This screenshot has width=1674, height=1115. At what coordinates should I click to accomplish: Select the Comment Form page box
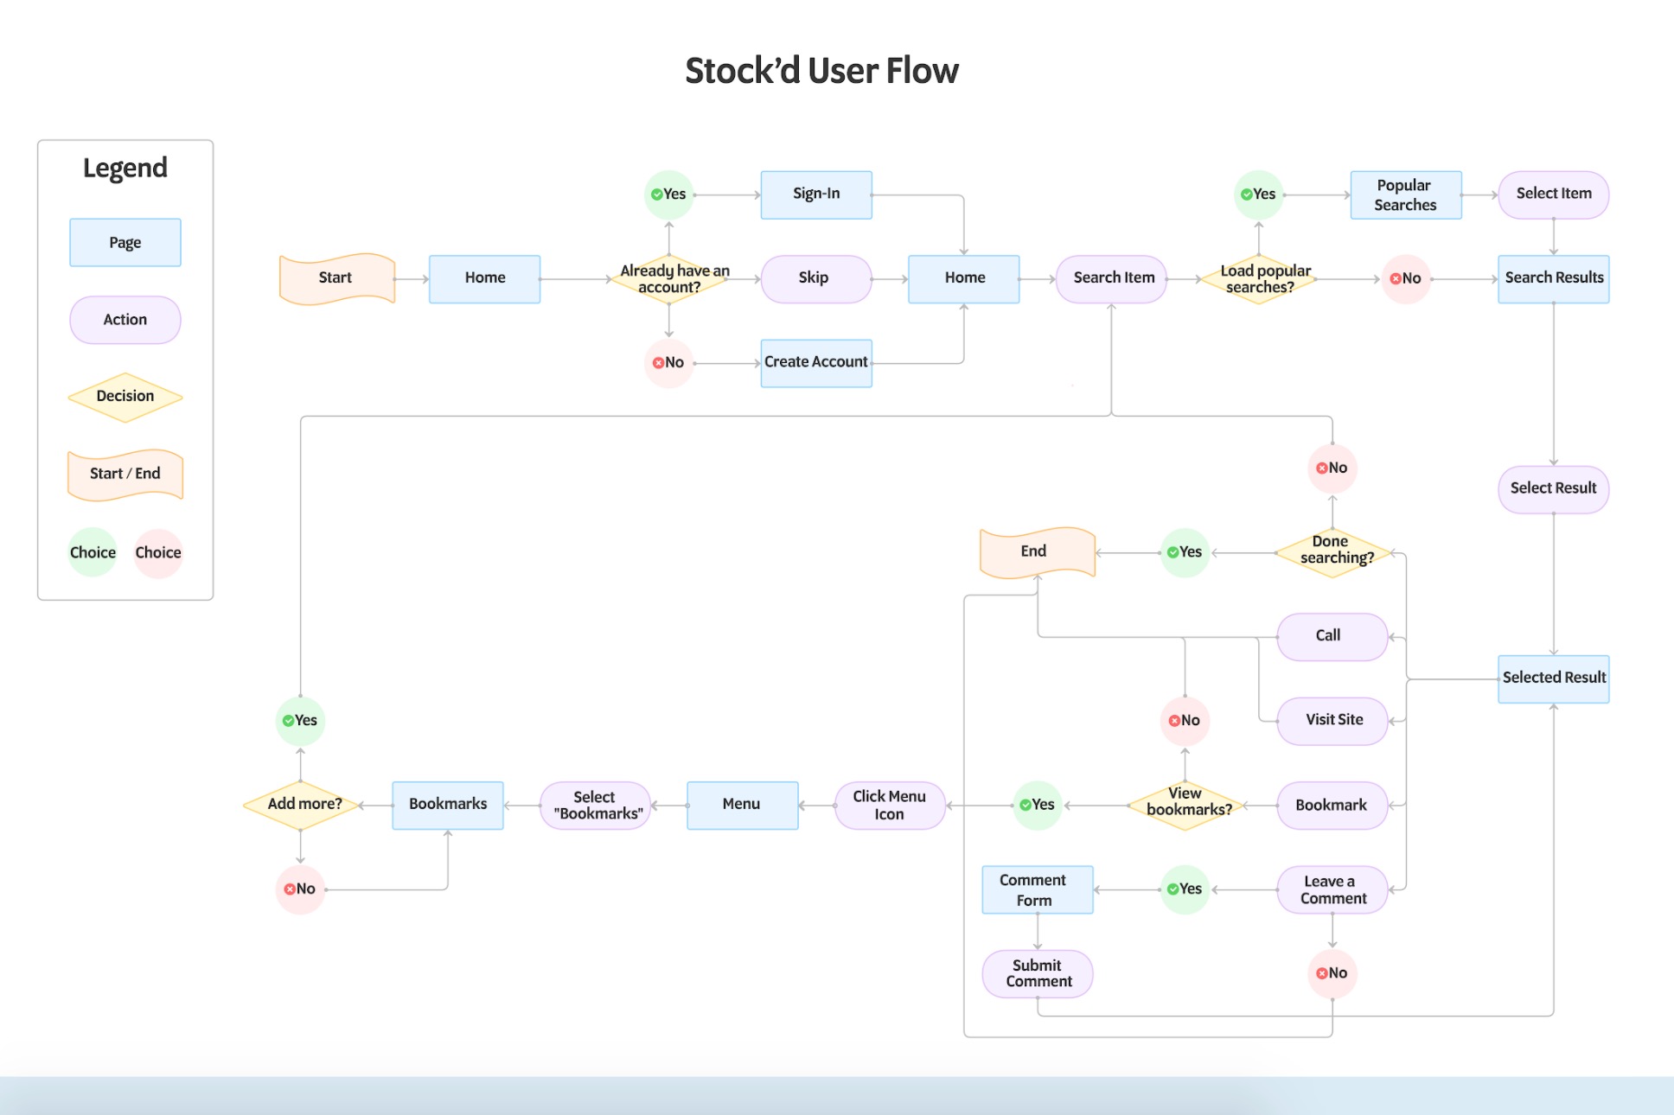coord(1037,889)
